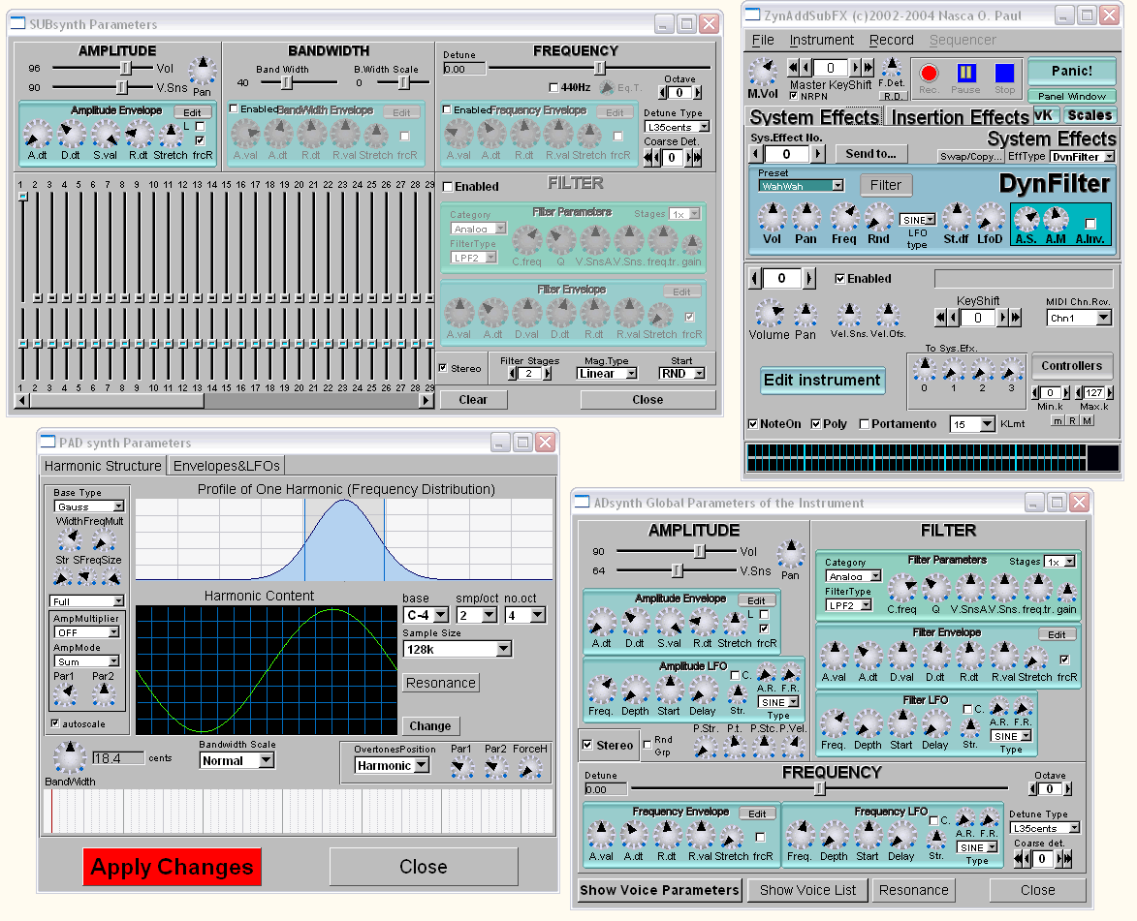This screenshot has height=921, width=1137.
Task: Click the SUBsynth Pan knob
Action: point(203,71)
